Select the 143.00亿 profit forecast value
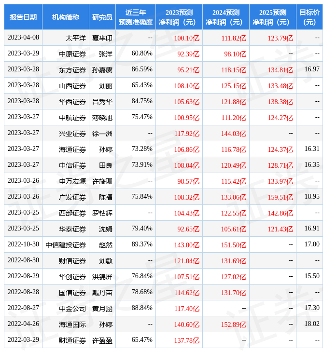This screenshot has width=323, height=352. (186, 244)
